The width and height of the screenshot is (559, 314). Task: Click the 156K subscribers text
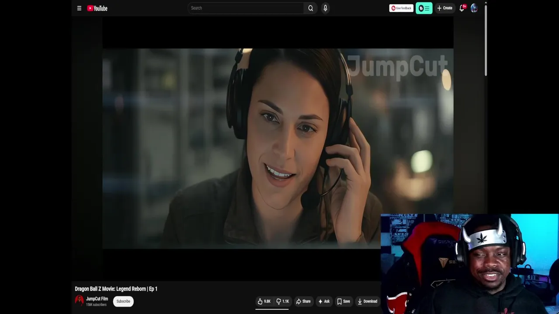click(x=96, y=304)
